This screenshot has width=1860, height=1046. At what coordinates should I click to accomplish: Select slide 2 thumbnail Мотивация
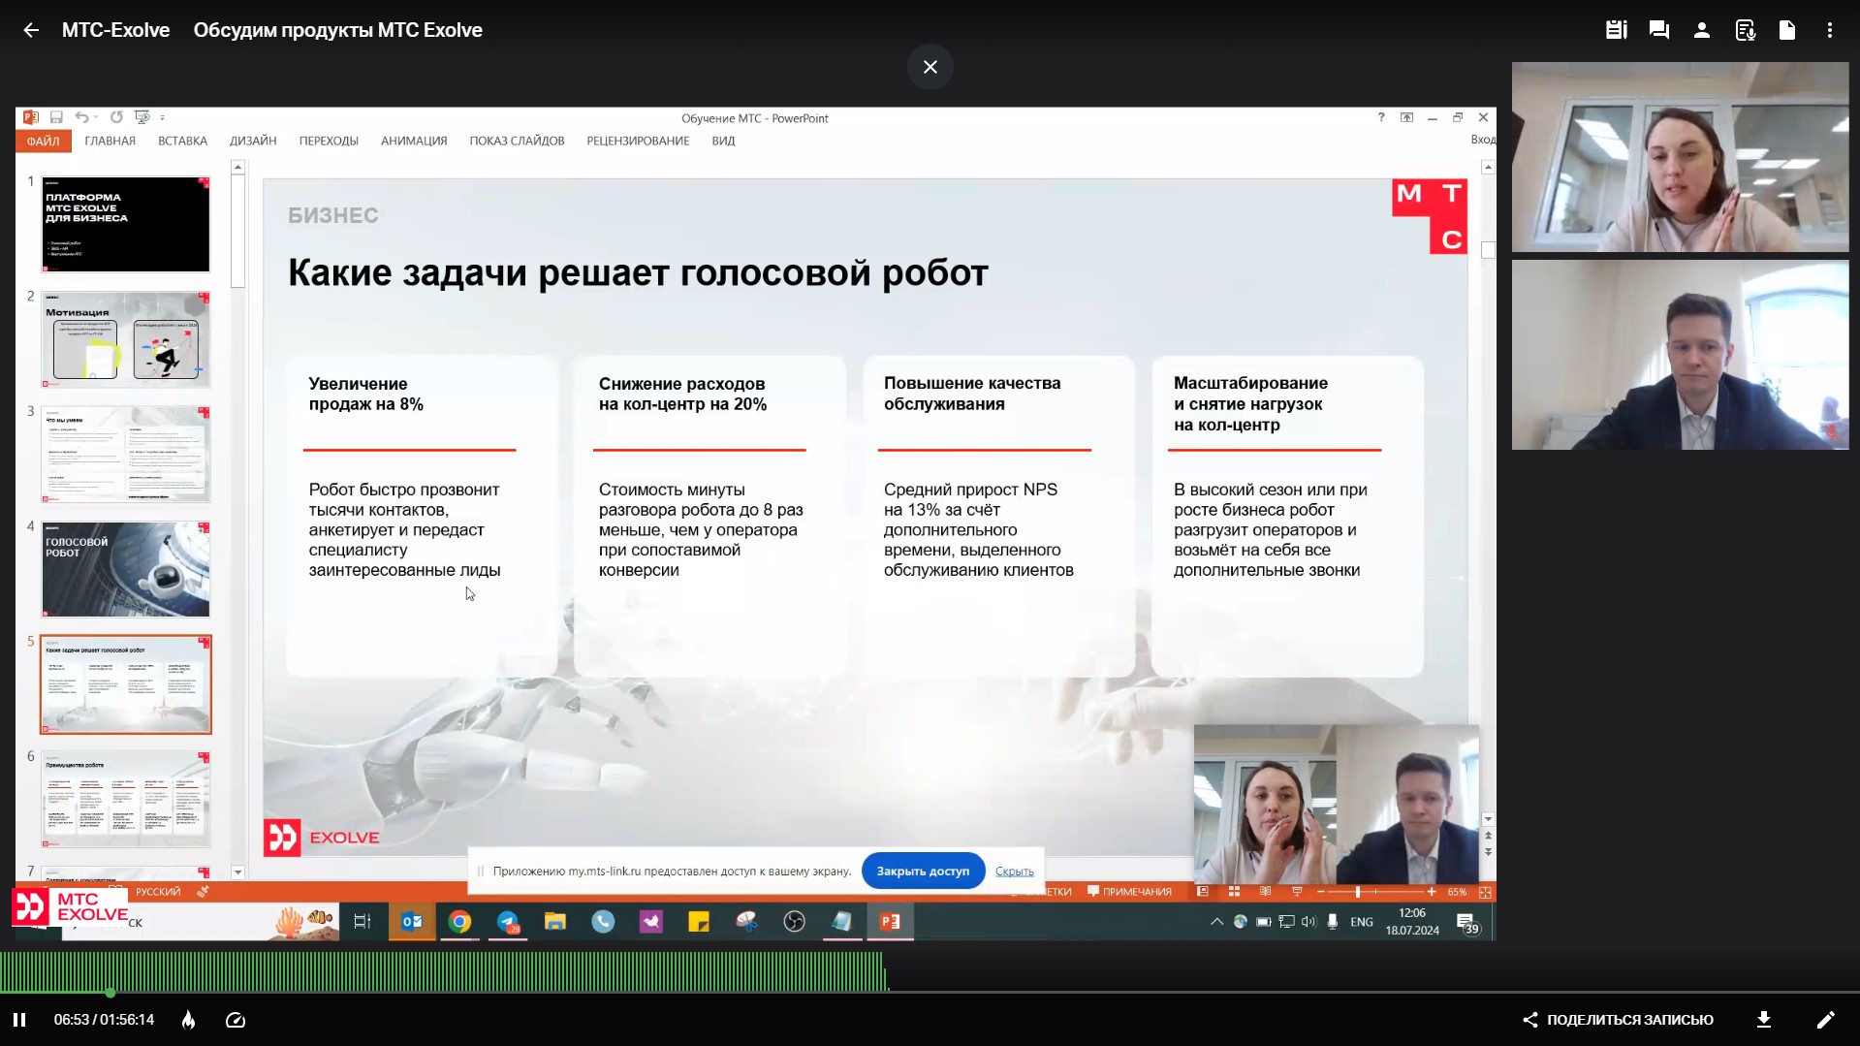126,339
